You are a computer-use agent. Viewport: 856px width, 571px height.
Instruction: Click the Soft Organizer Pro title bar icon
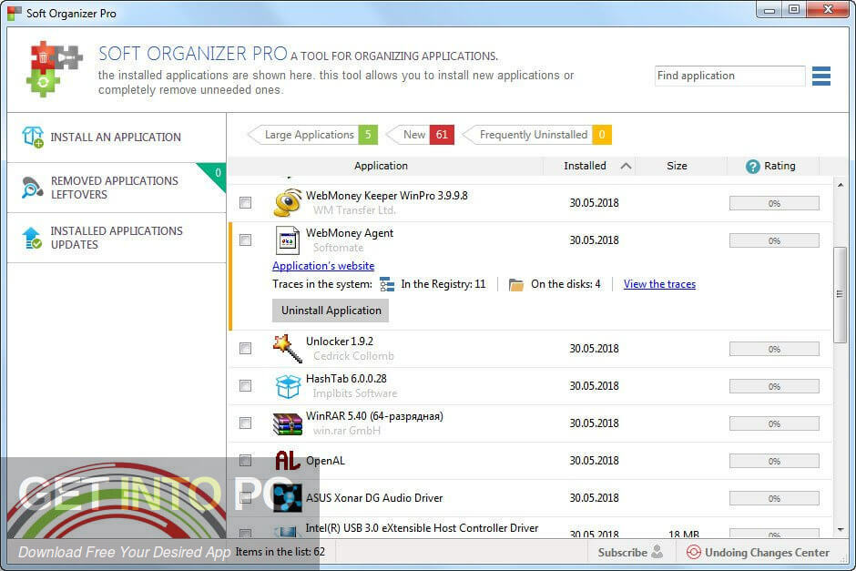[x=15, y=13]
